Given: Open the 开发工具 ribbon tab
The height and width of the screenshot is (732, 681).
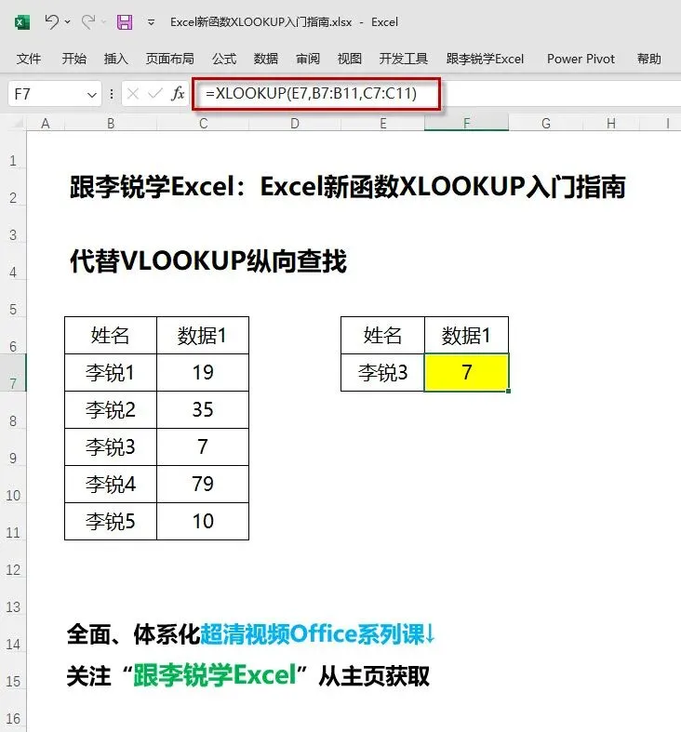Looking at the screenshot, I should point(404,59).
